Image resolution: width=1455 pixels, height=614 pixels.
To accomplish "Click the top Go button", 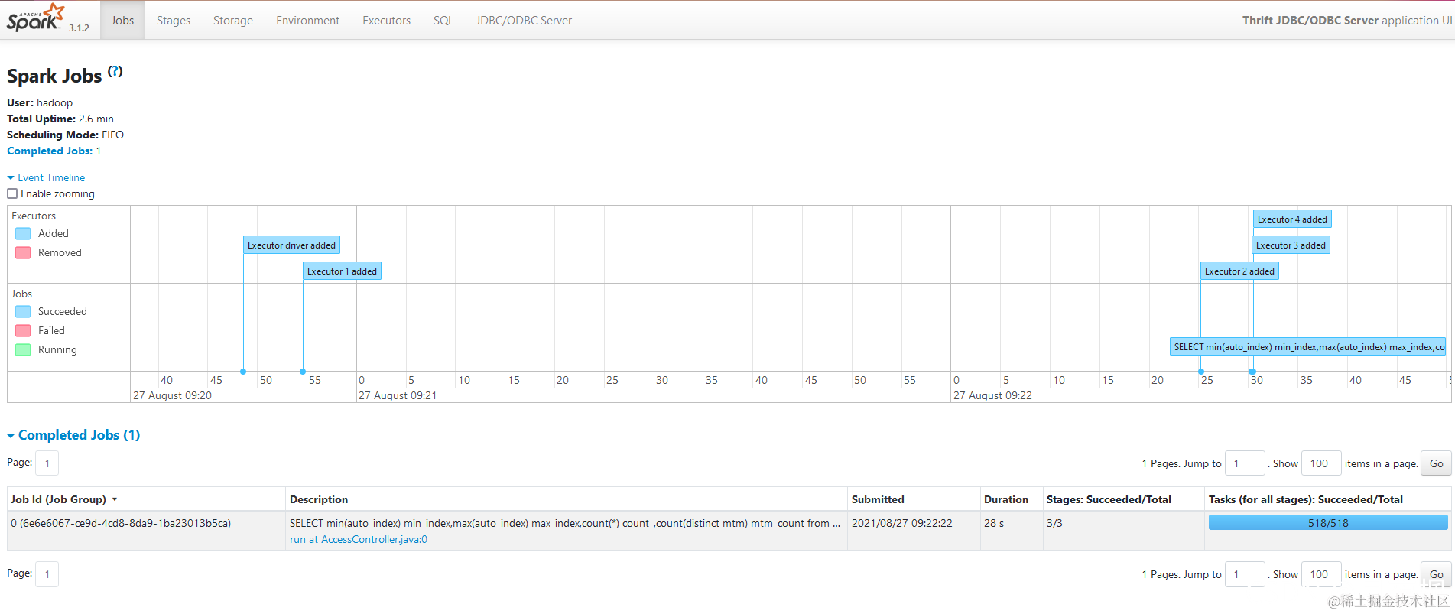I will coord(1436,463).
